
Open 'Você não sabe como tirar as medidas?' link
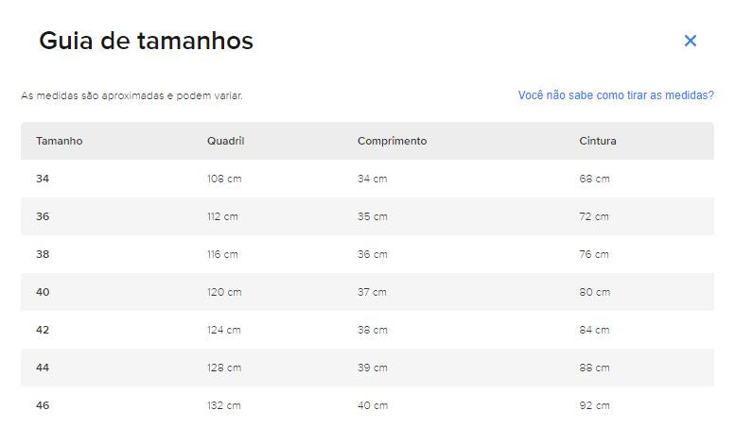pyautogui.click(x=616, y=95)
